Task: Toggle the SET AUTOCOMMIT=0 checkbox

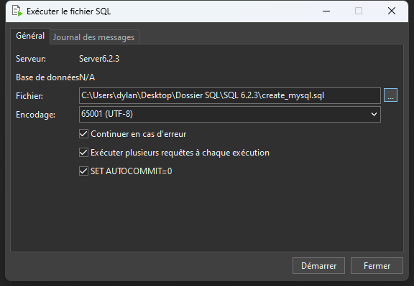Action: tap(83, 171)
